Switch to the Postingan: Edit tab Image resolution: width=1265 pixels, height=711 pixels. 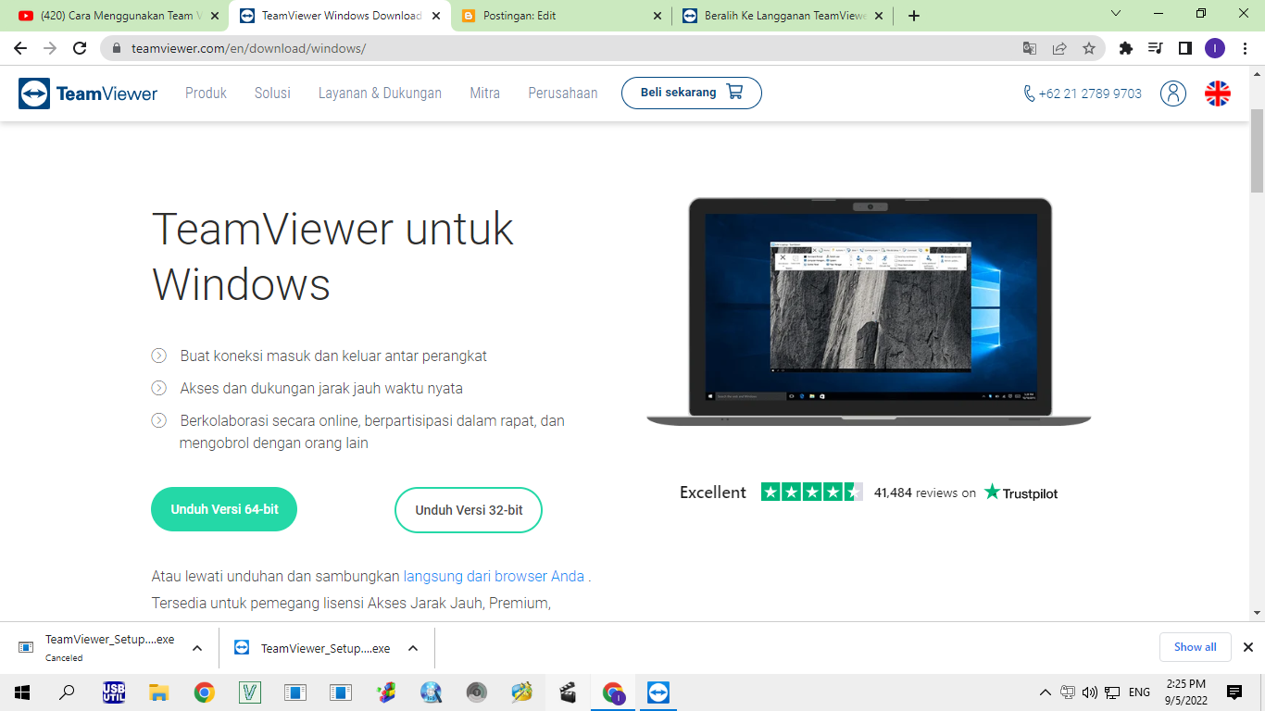(561, 16)
